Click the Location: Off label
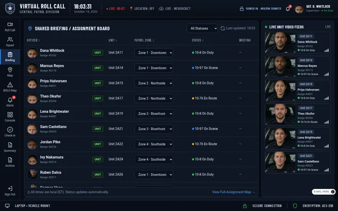Screen dimensions: 338x211 [144, 8]
